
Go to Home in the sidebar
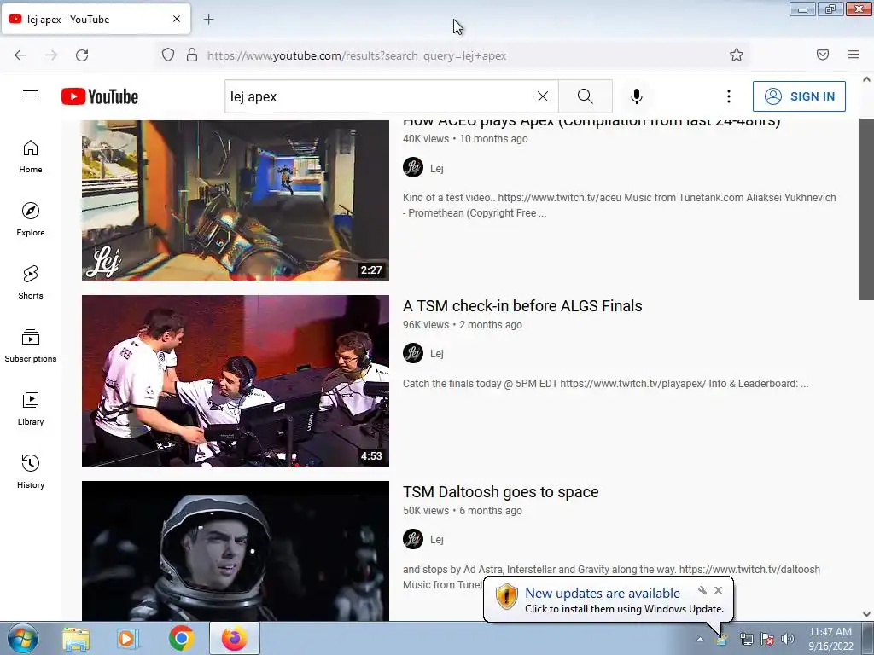click(31, 157)
